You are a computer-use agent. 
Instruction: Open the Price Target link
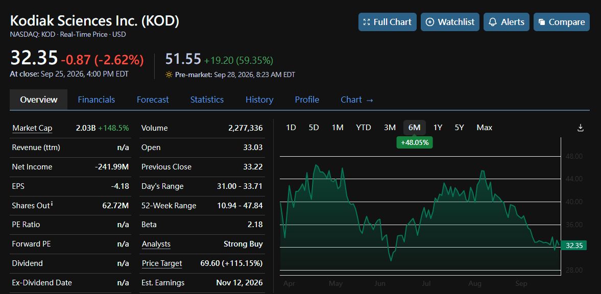tap(162, 263)
